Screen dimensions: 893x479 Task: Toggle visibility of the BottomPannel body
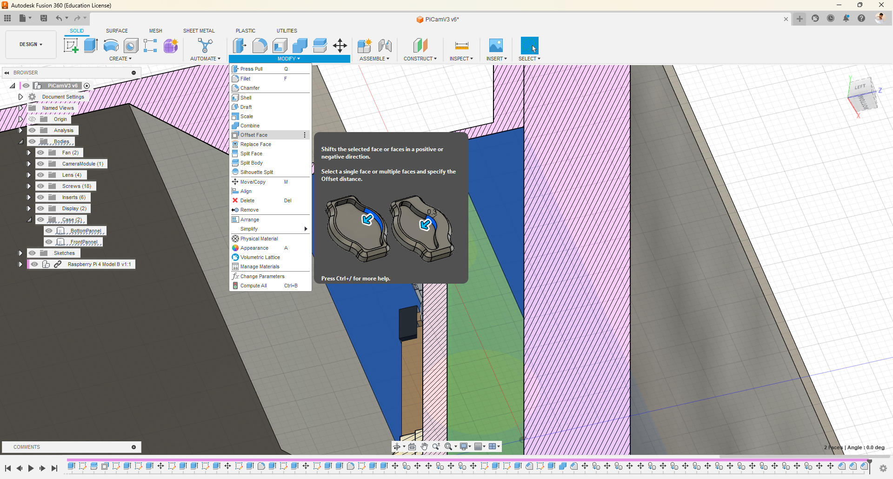49,231
